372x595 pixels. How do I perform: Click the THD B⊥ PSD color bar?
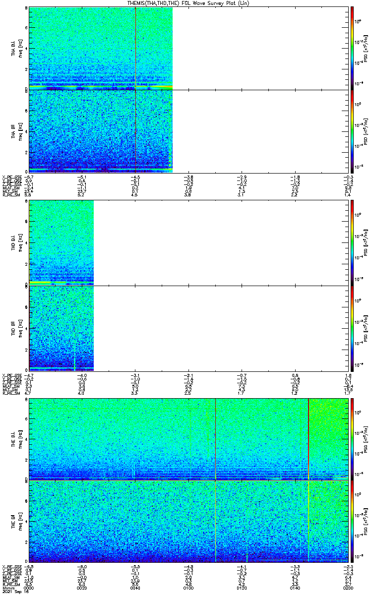(352, 242)
